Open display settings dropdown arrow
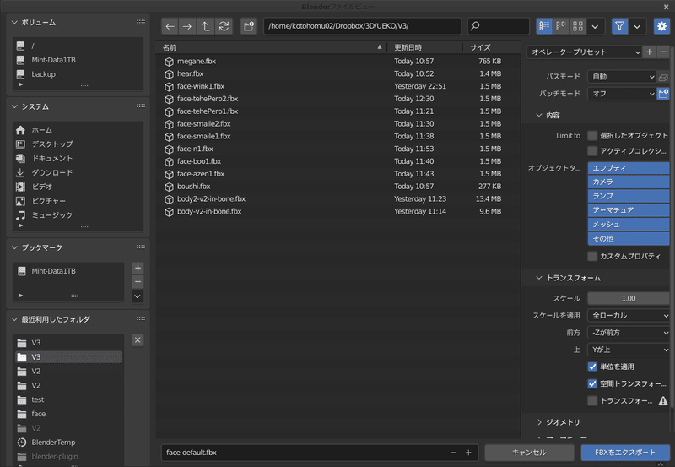Viewport: 675px width, 467px height. [595, 26]
